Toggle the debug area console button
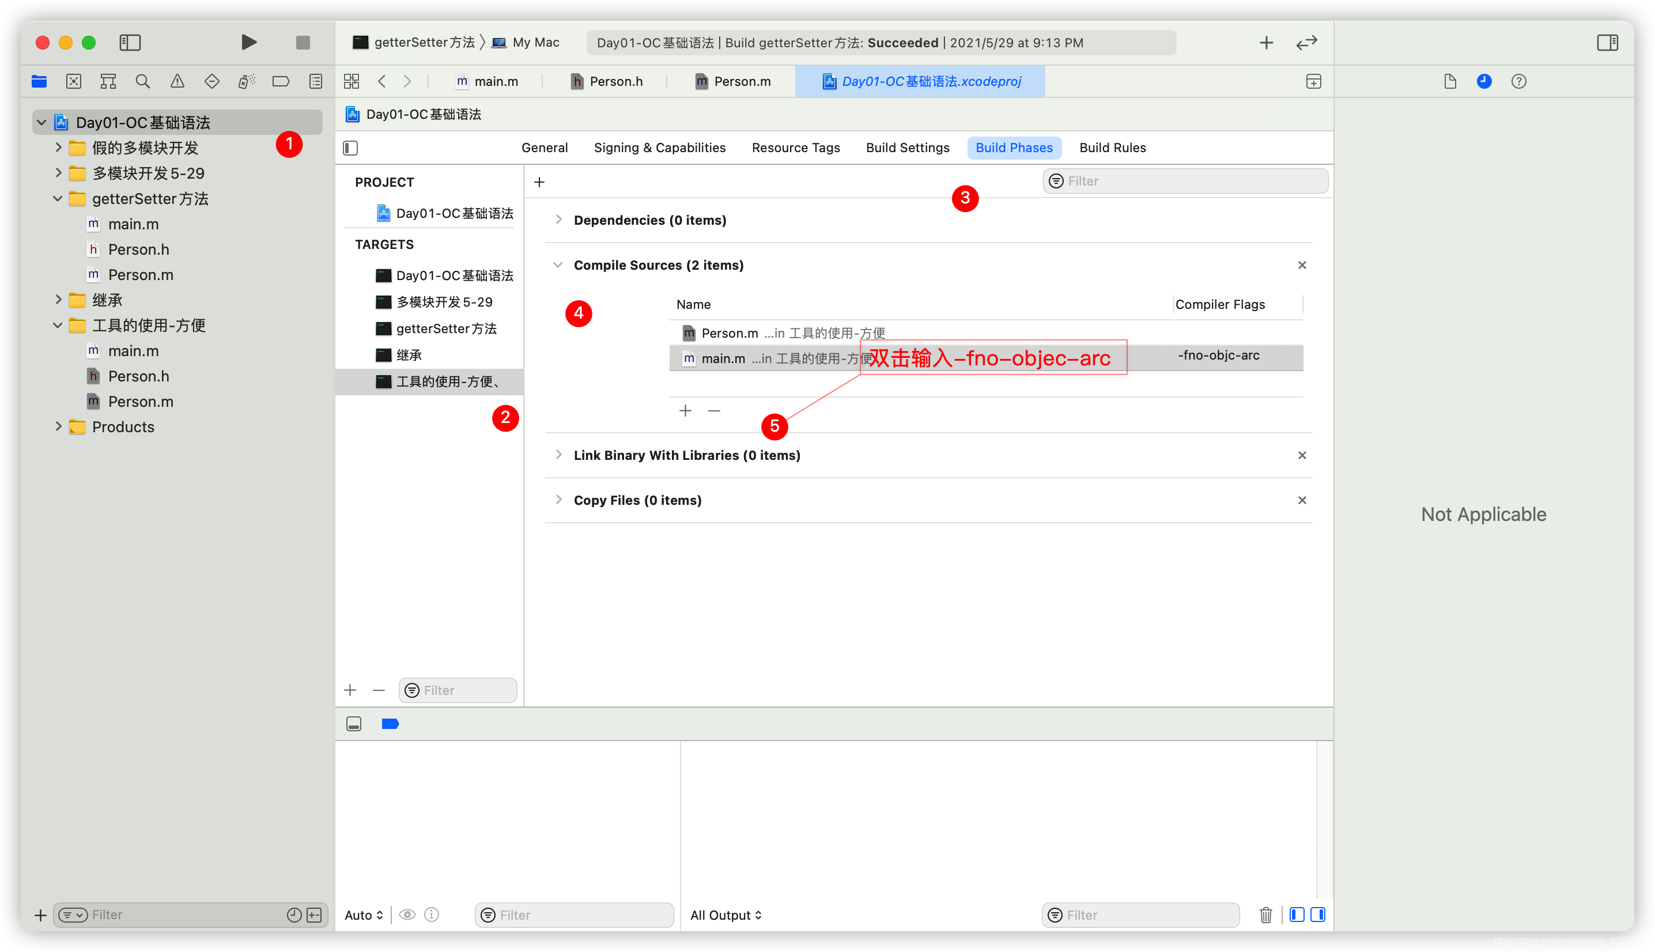 click(x=354, y=724)
